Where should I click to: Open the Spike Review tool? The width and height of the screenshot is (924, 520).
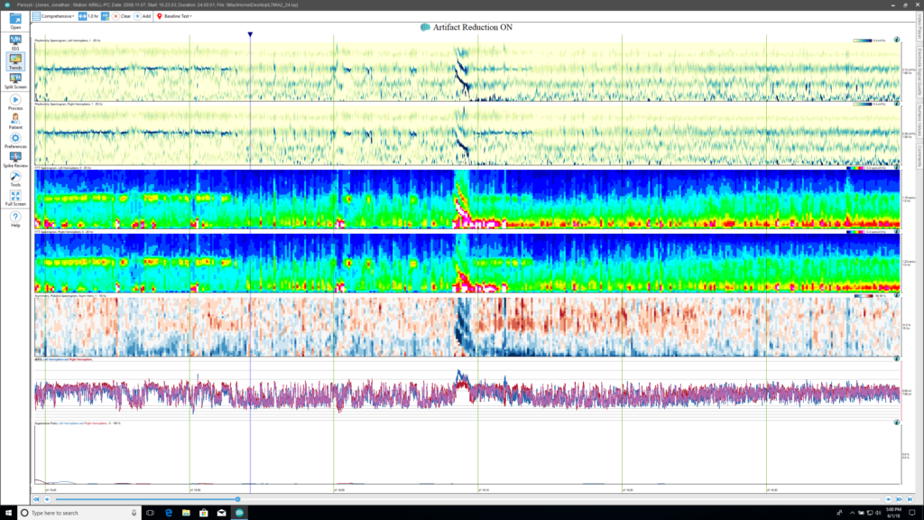(x=15, y=160)
